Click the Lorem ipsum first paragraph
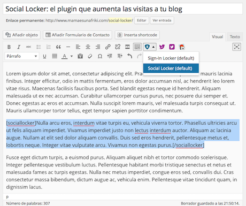The width and height of the screenshot is (246, 206). tap(121, 92)
